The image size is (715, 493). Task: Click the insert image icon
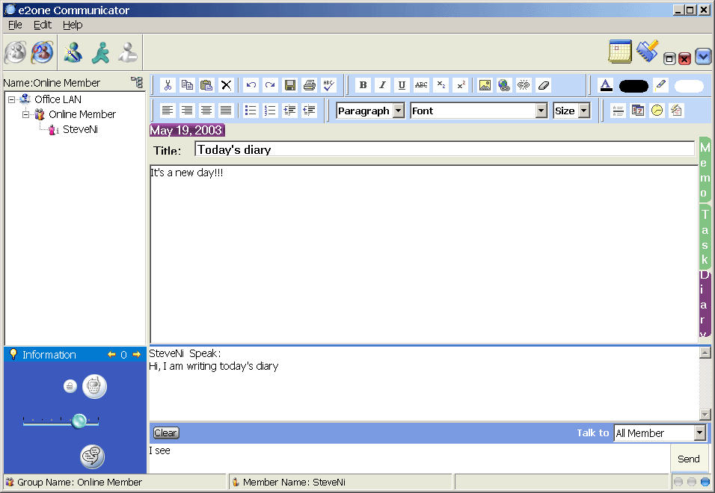pos(485,85)
